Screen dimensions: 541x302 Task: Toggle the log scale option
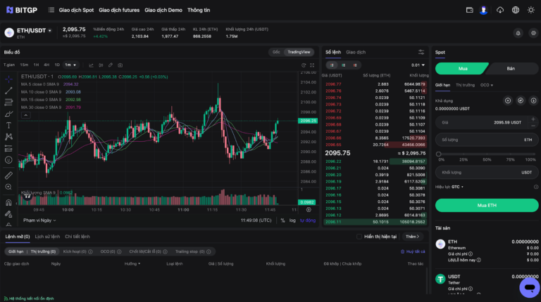pyautogui.click(x=292, y=221)
